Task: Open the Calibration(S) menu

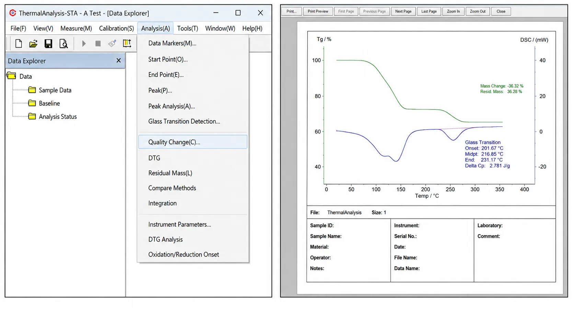Action: [x=116, y=28]
